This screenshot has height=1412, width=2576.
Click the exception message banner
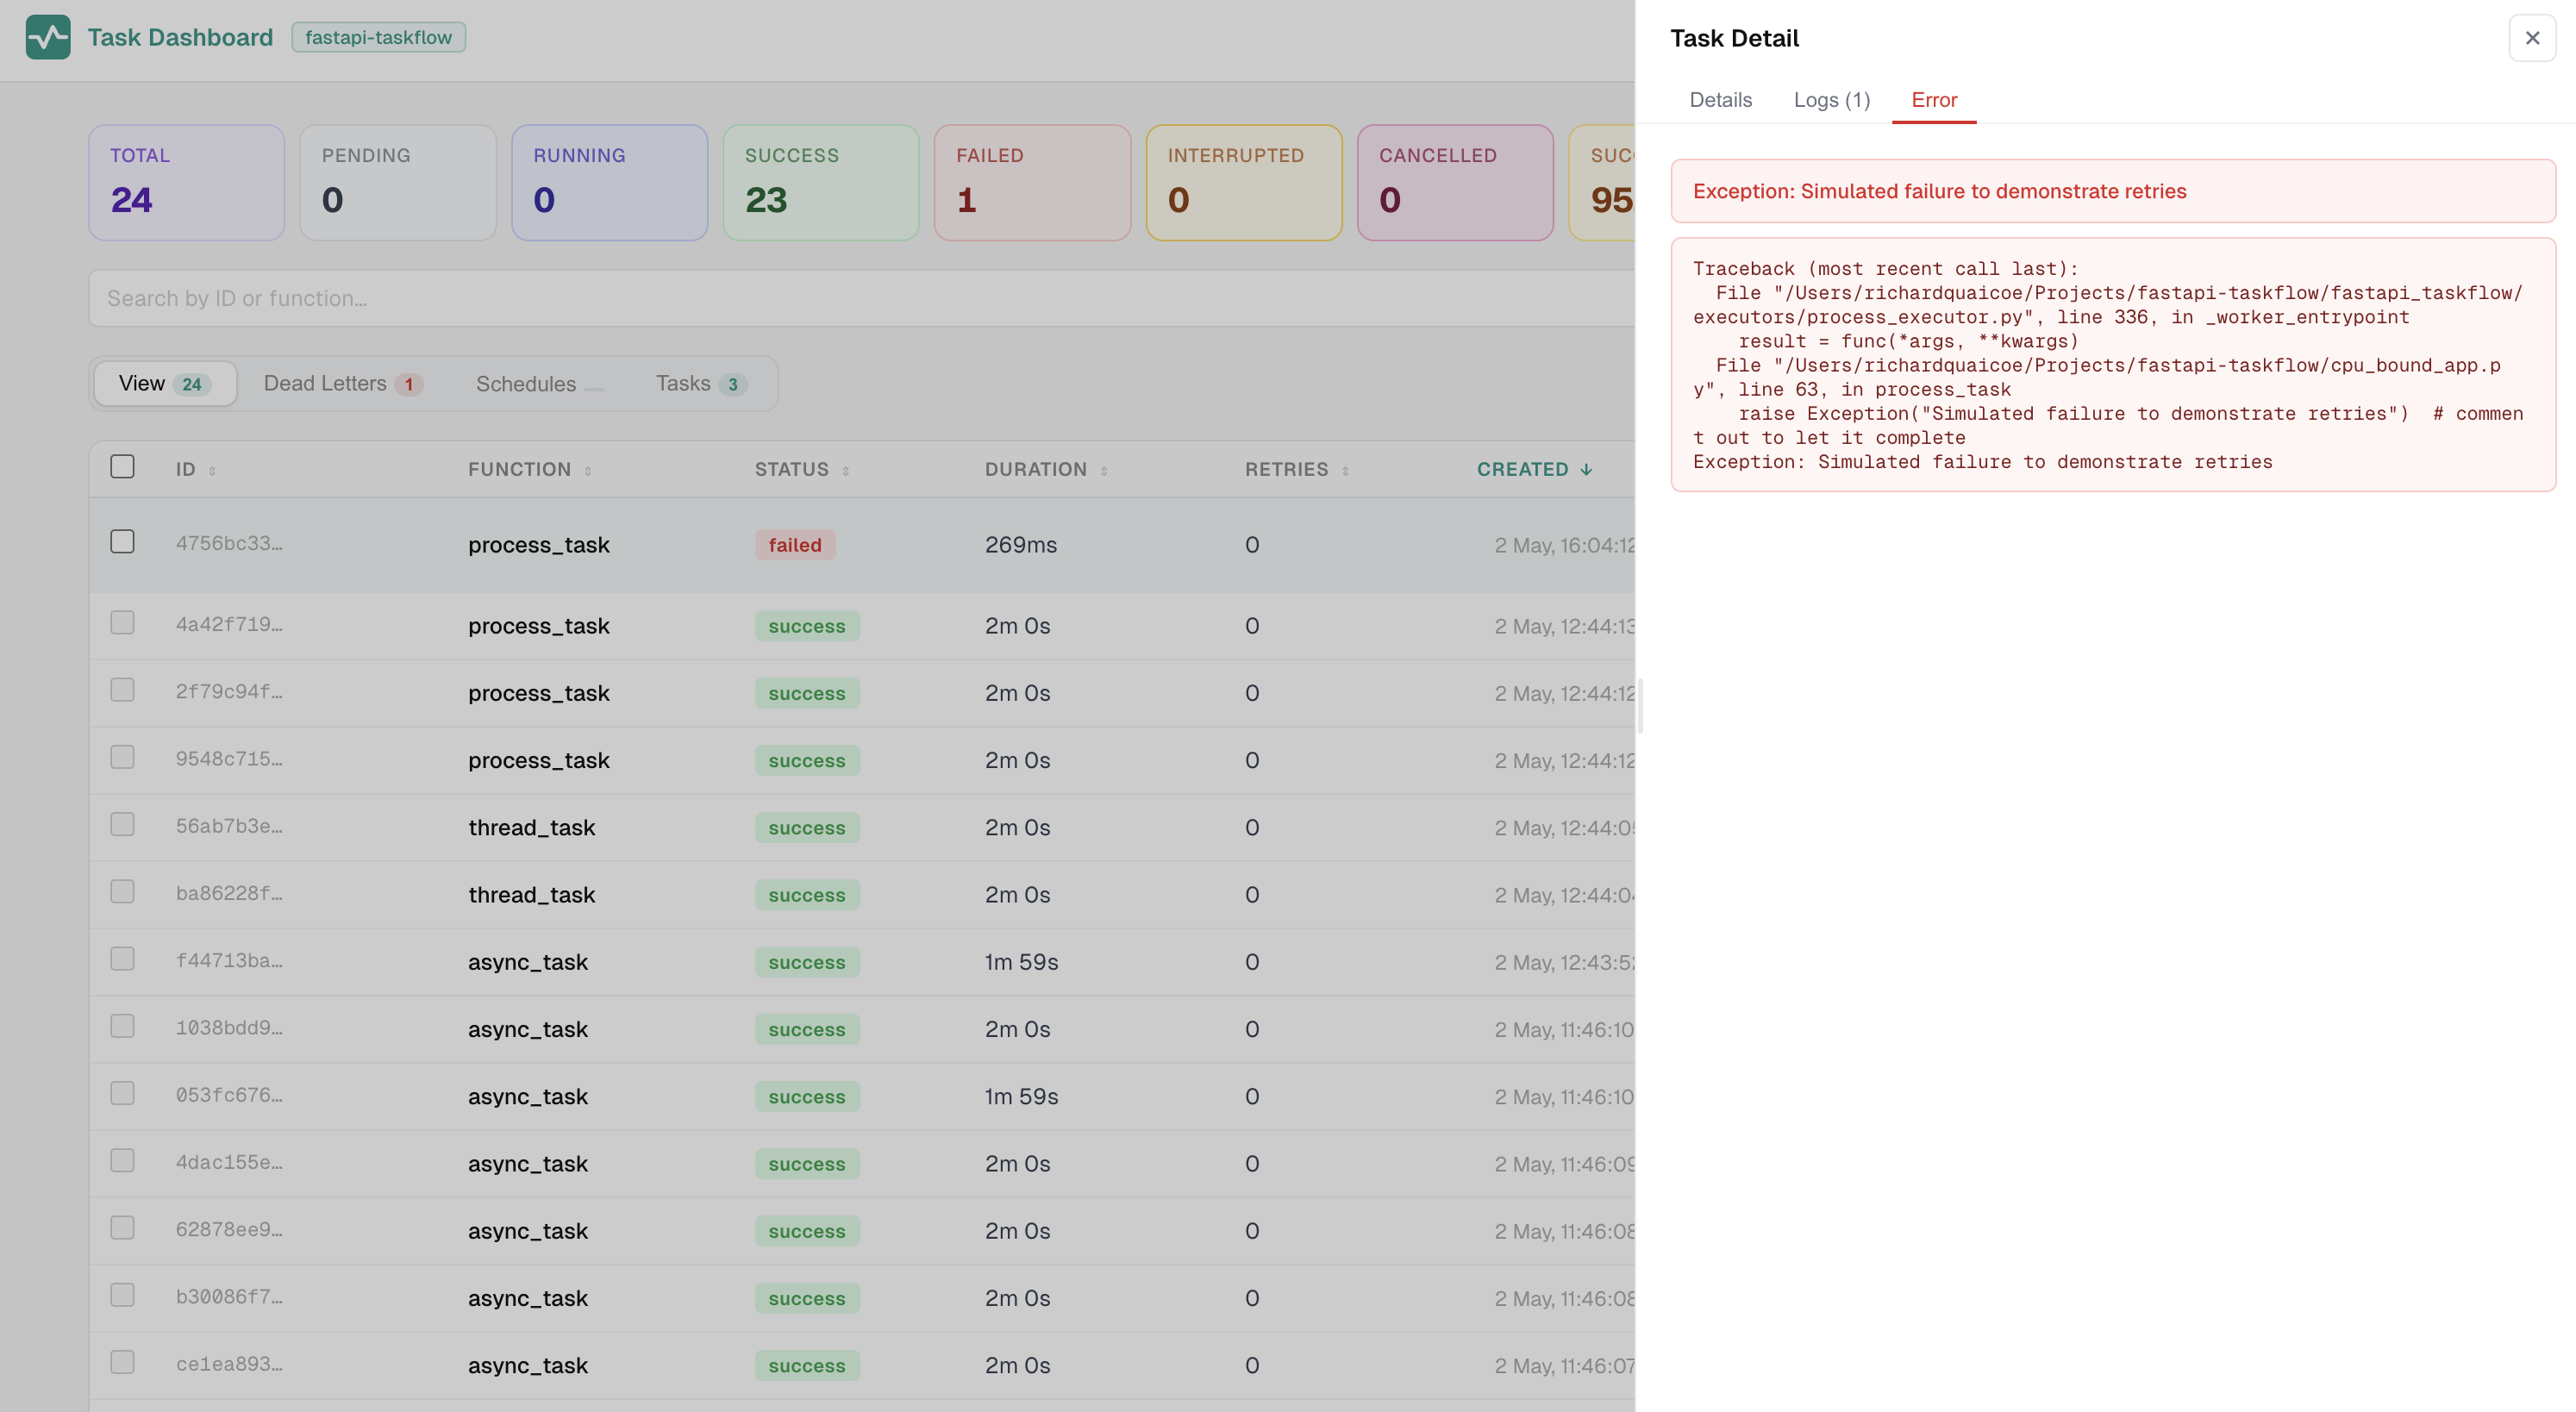tap(2113, 191)
